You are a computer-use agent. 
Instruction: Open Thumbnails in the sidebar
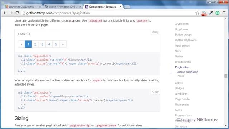tap(182, 105)
